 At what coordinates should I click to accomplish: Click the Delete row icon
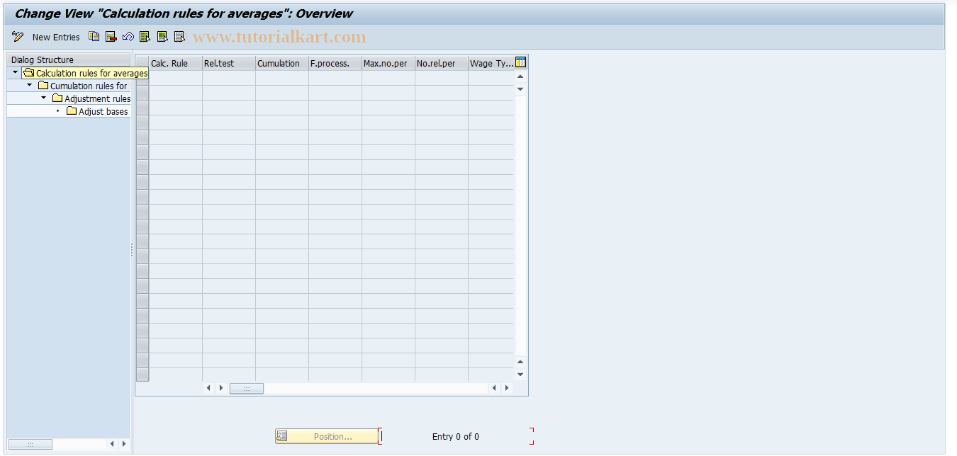(x=111, y=37)
